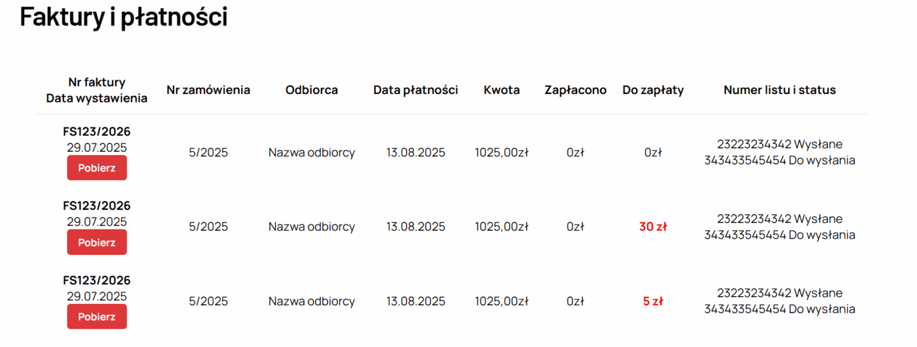Click payment date 13.08.2025 in the 30 zł row
This screenshot has width=917, height=347.
pos(415,227)
